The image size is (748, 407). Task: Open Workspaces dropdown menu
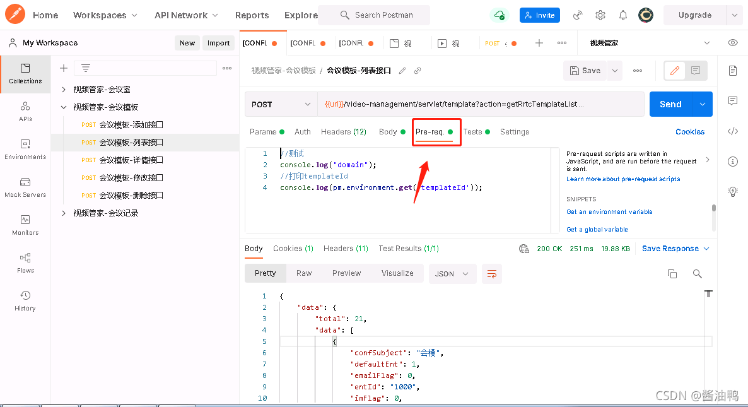tap(105, 15)
